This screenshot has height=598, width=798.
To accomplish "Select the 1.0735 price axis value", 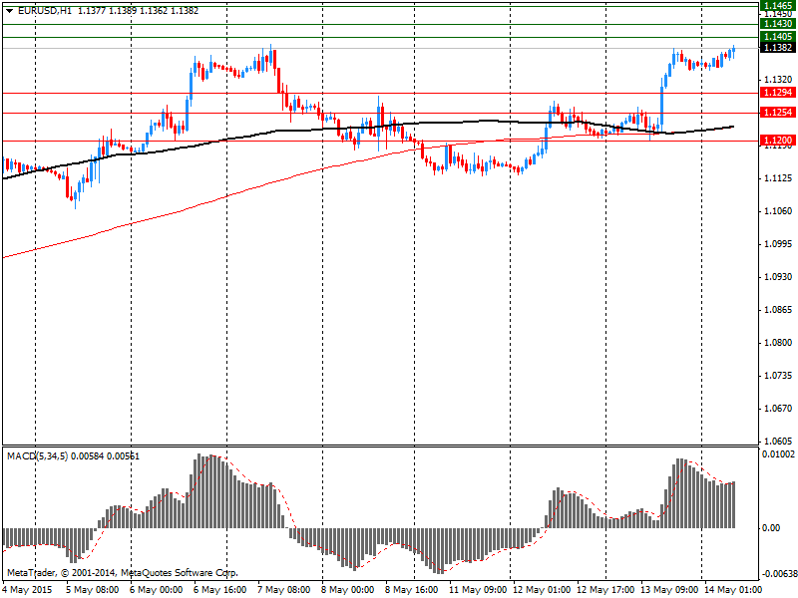I will [778, 376].
